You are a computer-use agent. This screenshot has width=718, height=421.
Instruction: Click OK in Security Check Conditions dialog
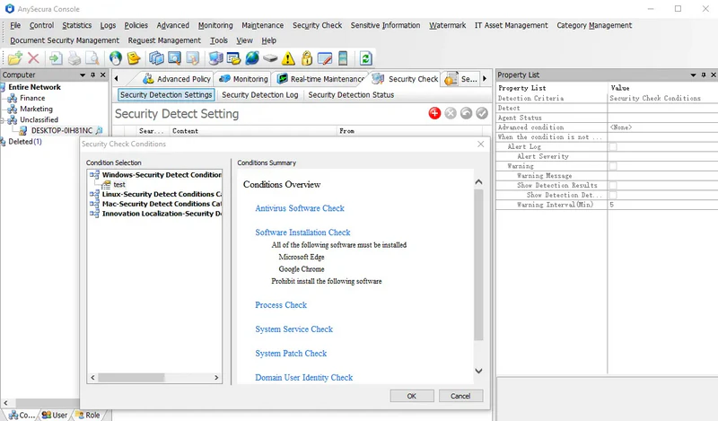pos(412,396)
